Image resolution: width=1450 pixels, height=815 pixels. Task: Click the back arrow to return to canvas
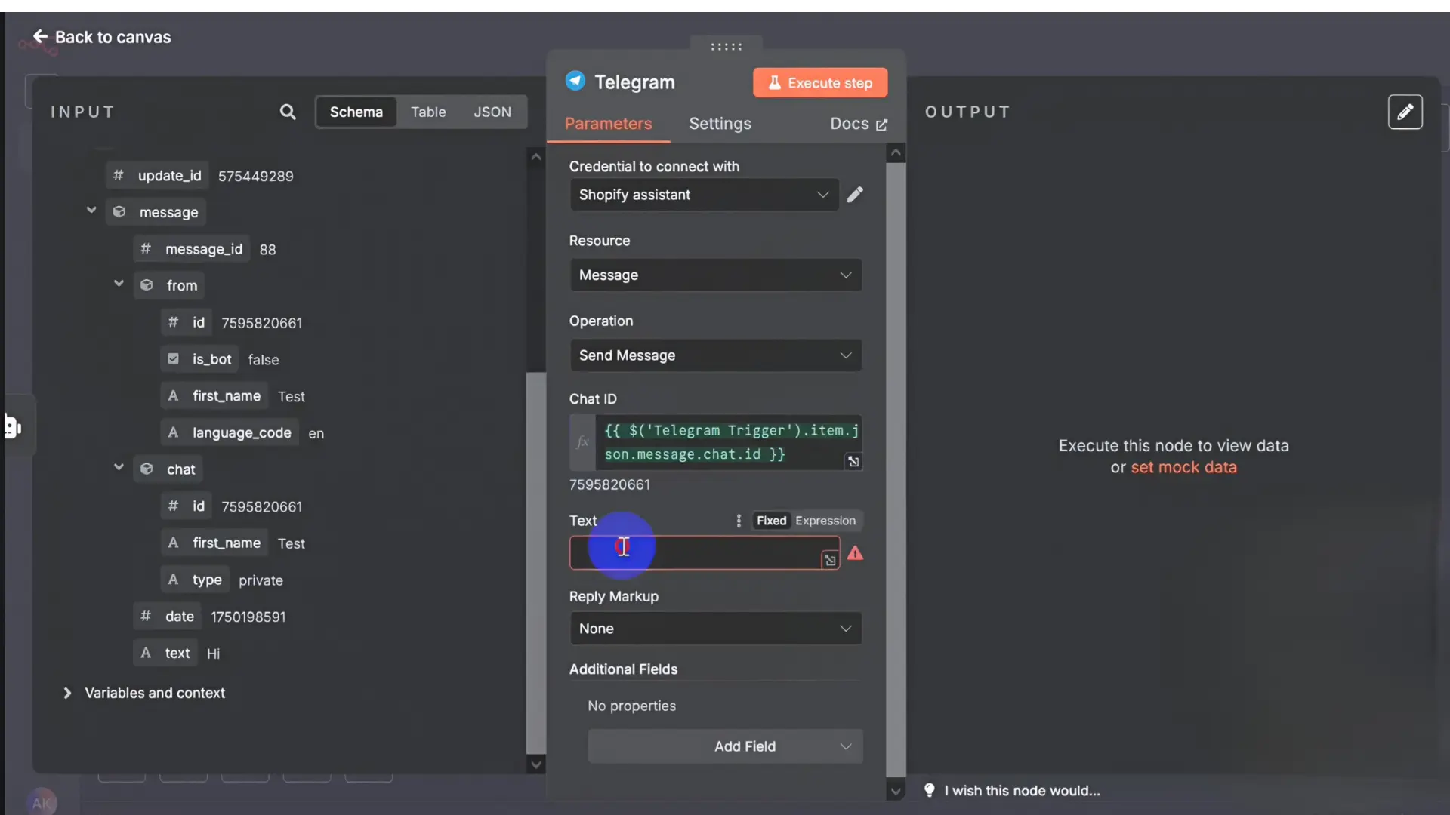[x=41, y=36]
